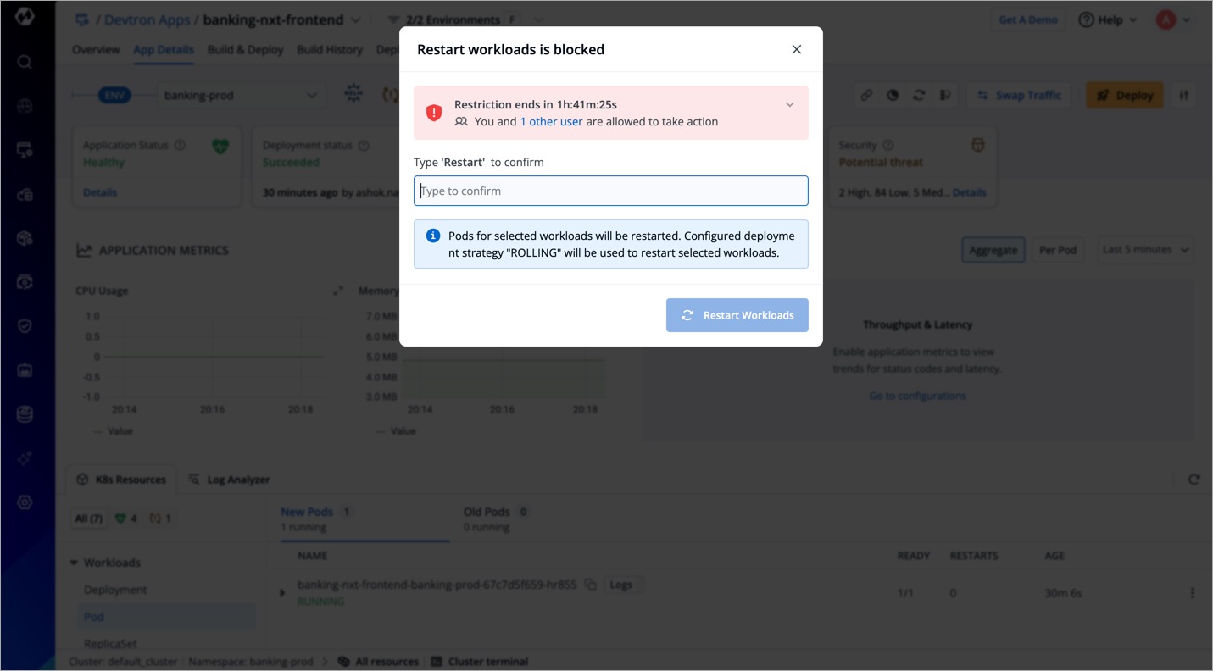Screen dimensions: 1213x671
Task: Open search from the left sidebar
Action: (x=25, y=62)
